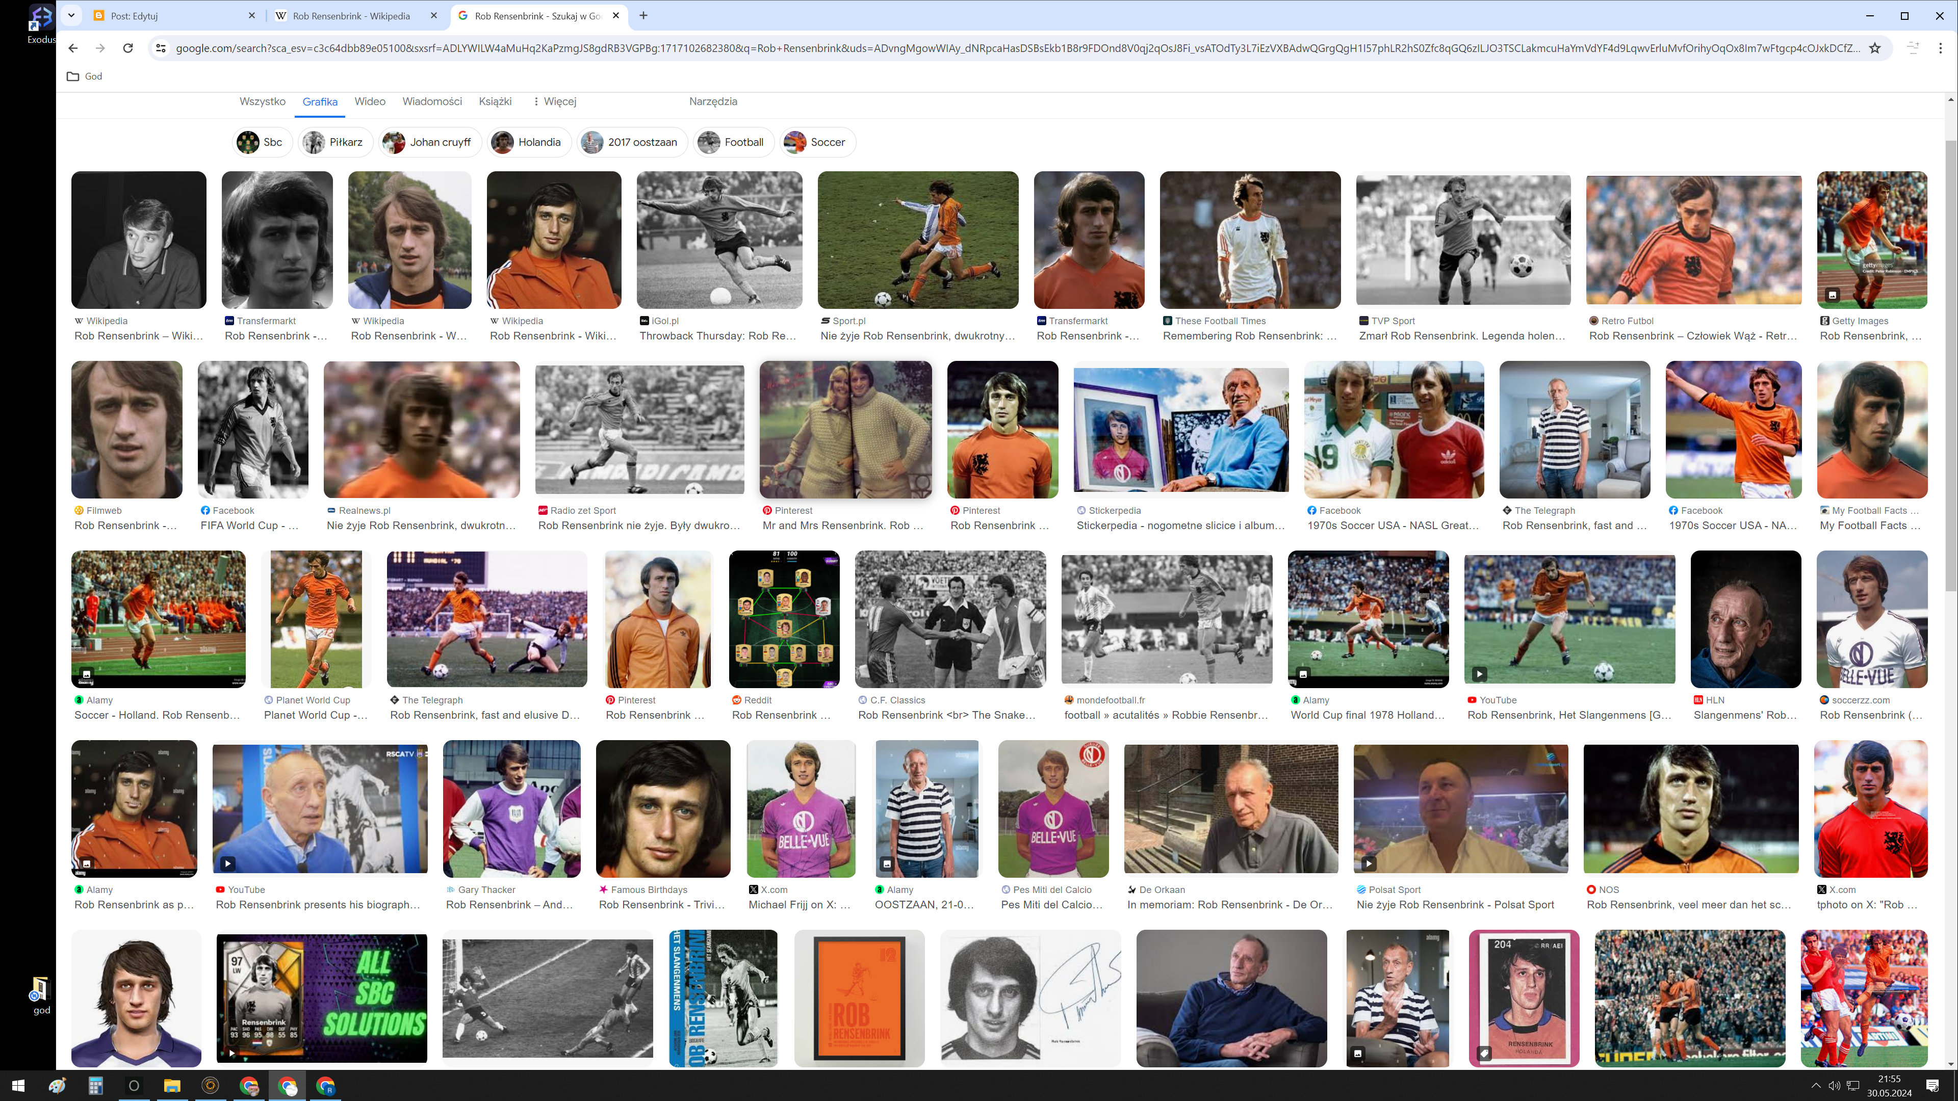Screen dimensions: 1958x1101
Task: Switch to the Wiadomości search tab
Action: (x=432, y=101)
